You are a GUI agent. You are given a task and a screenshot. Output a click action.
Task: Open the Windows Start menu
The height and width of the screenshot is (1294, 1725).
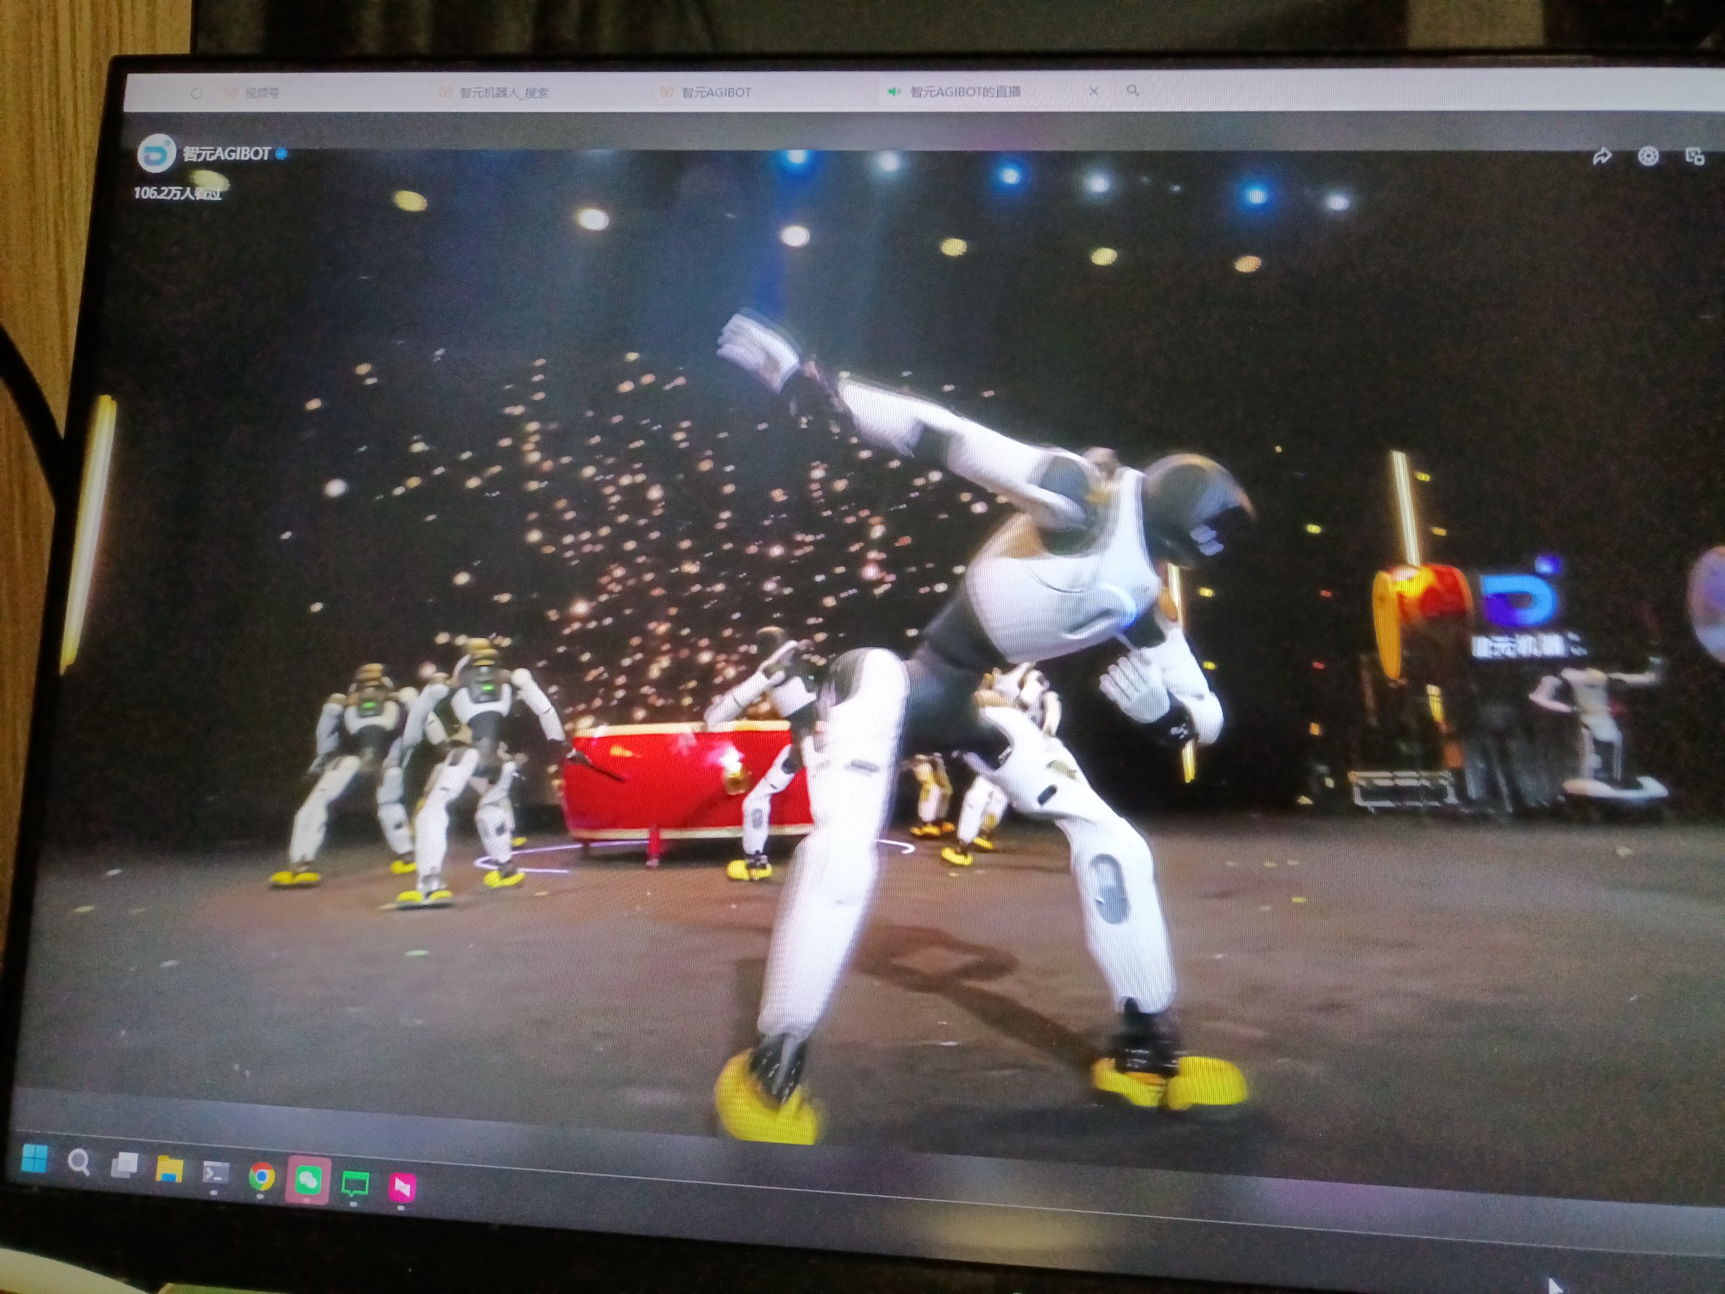[x=34, y=1160]
